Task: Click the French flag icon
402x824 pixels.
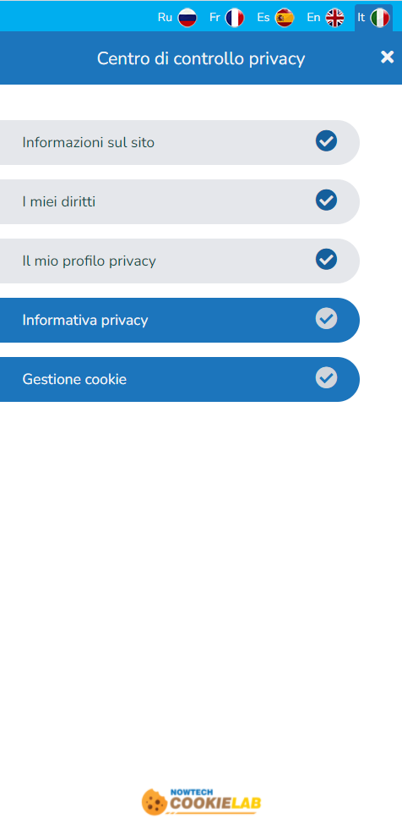Action: (x=235, y=18)
